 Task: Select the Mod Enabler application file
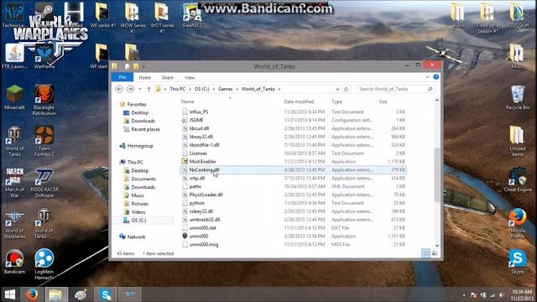[202, 162]
